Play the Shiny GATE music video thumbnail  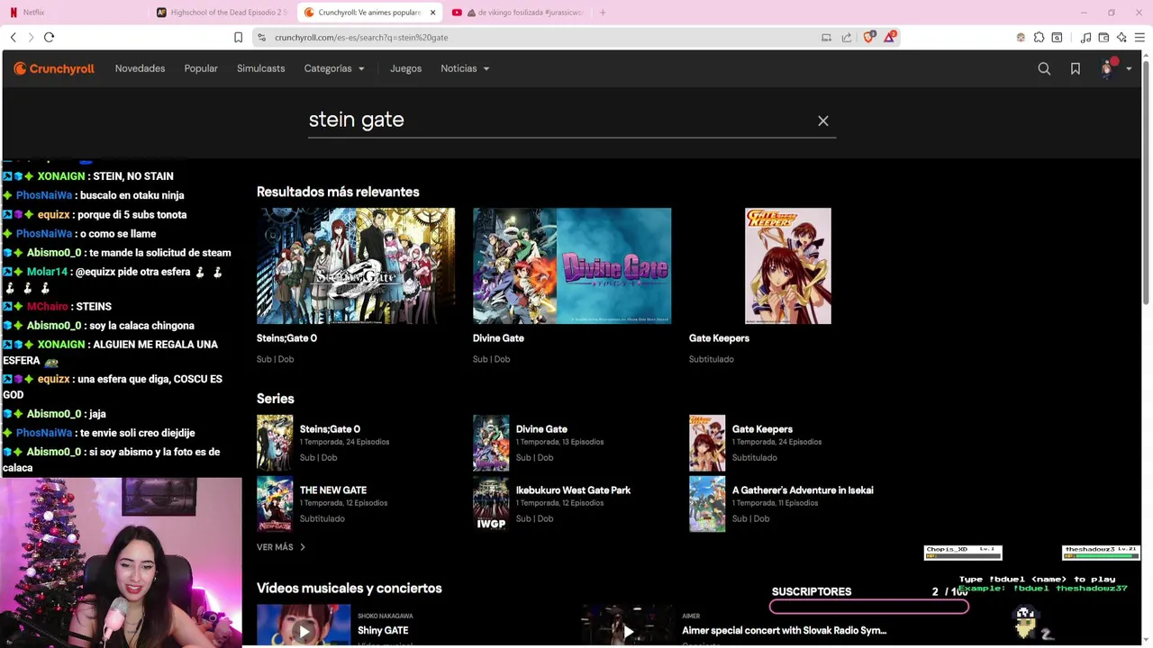(304, 626)
